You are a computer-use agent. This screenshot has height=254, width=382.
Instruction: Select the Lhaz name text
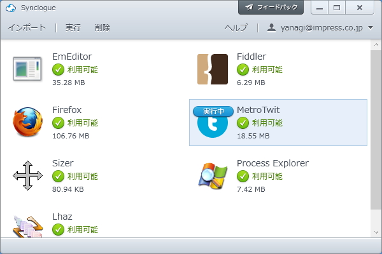coord(62,217)
